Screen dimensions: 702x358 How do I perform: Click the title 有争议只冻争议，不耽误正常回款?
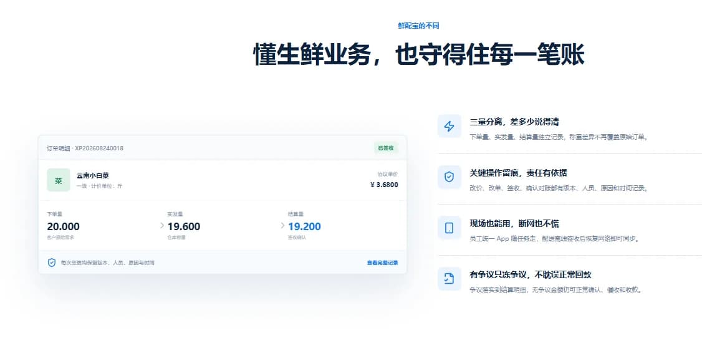point(531,274)
